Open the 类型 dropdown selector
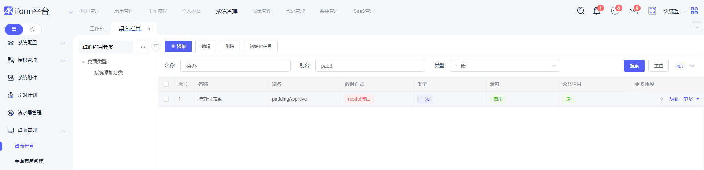This screenshot has width=704, height=170. [x=505, y=66]
